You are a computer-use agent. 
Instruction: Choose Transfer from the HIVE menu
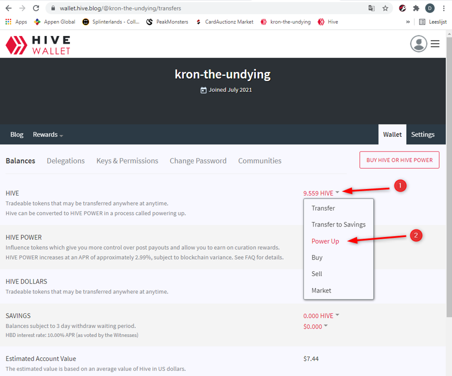(x=323, y=208)
